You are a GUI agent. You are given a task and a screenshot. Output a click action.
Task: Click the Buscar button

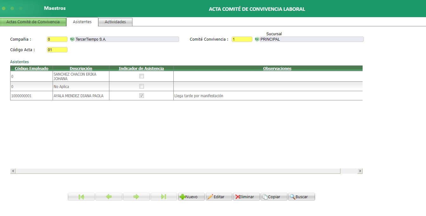301,197
